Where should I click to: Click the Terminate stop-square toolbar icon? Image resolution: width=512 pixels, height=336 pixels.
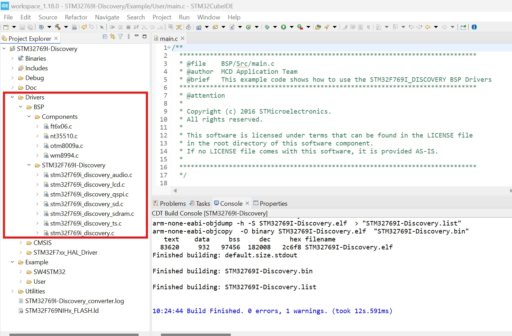pos(128,27)
